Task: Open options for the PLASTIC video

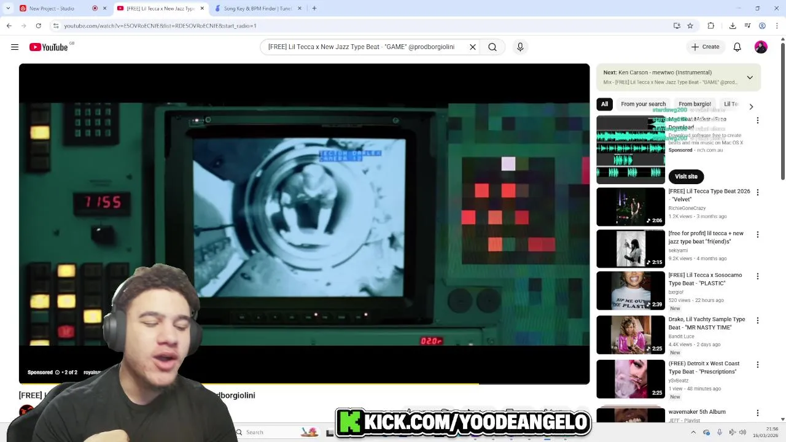Action: click(x=757, y=276)
